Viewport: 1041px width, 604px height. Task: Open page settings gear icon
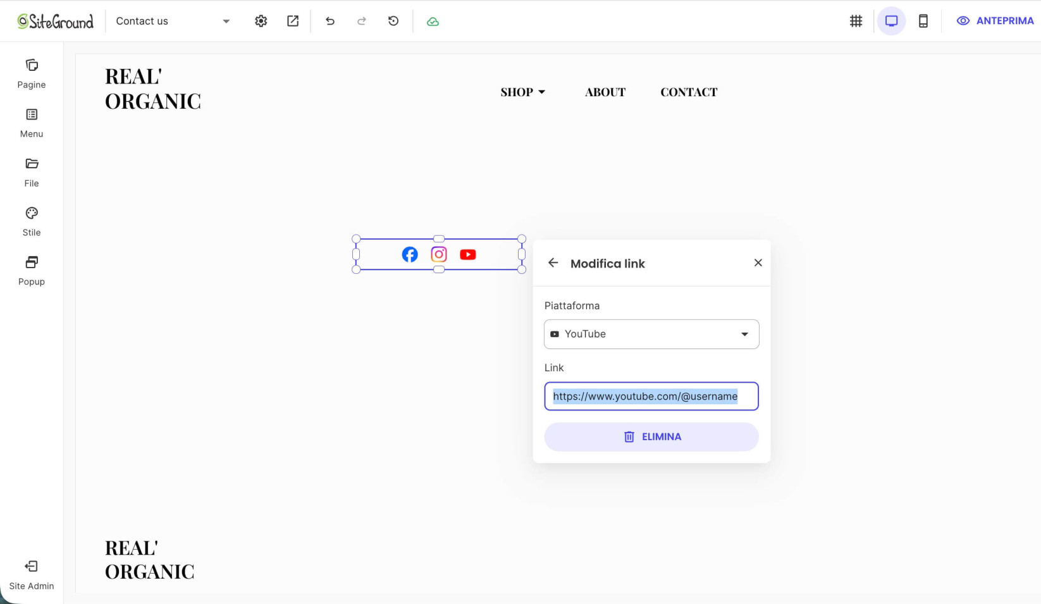(x=261, y=21)
